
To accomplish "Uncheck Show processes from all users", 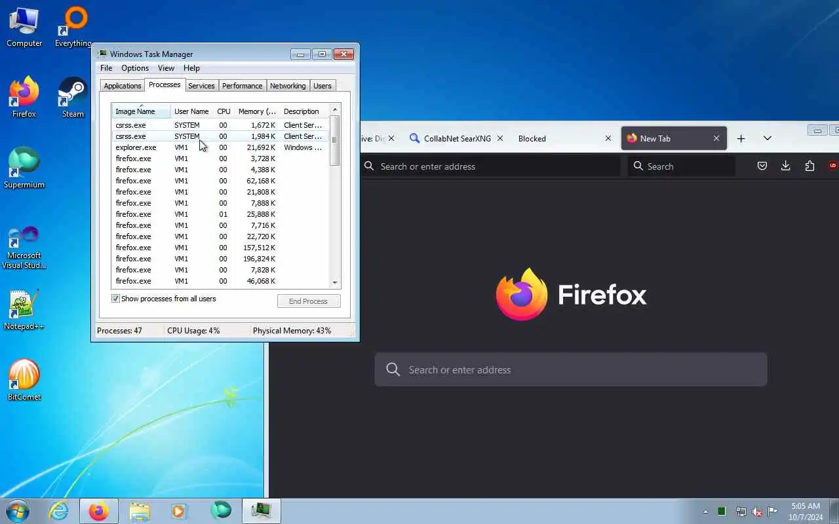I will 116,299.
